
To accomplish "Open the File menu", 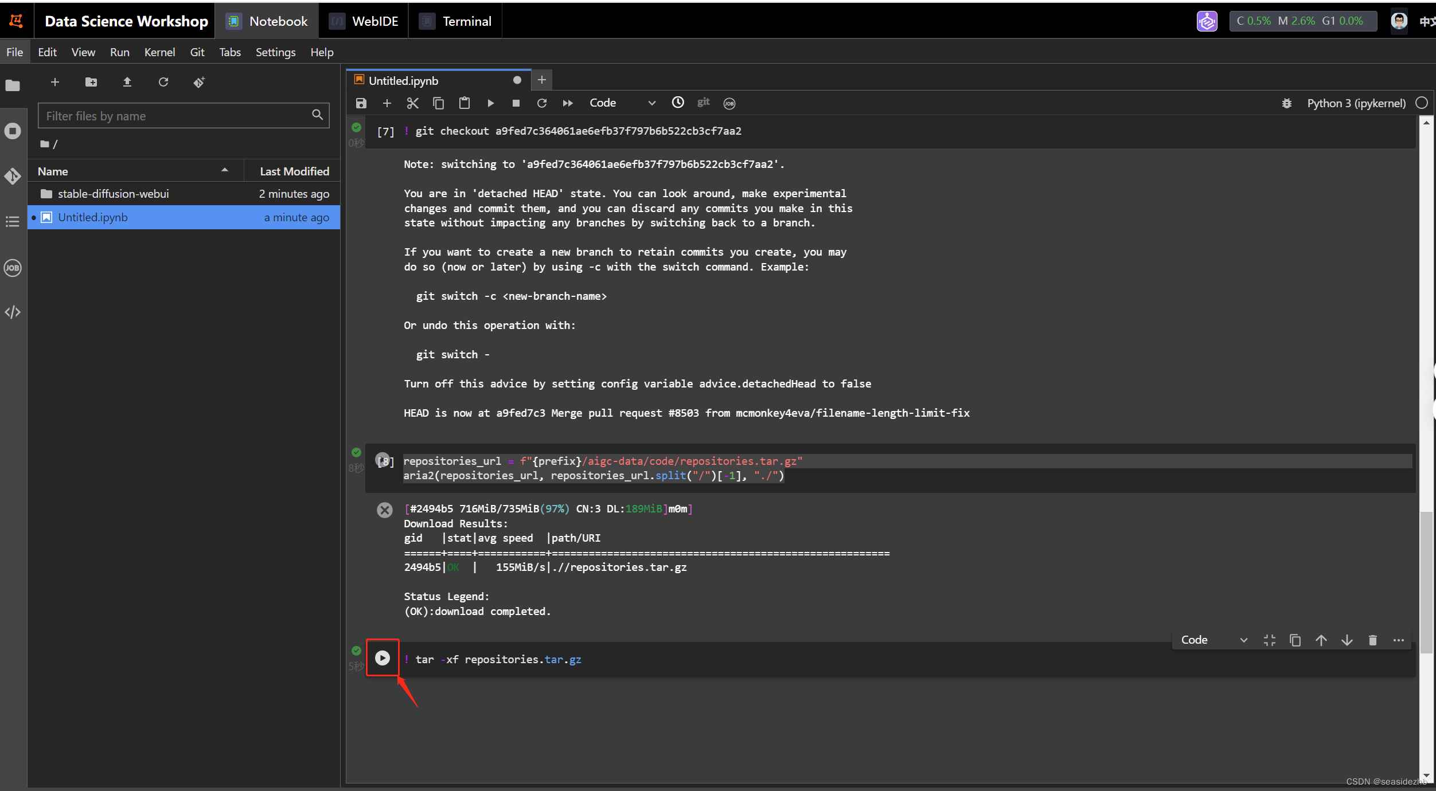I will pos(14,52).
